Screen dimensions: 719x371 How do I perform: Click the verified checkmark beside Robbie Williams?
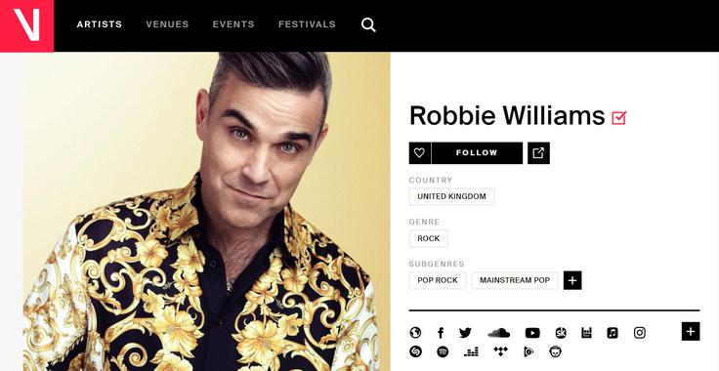(x=618, y=118)
